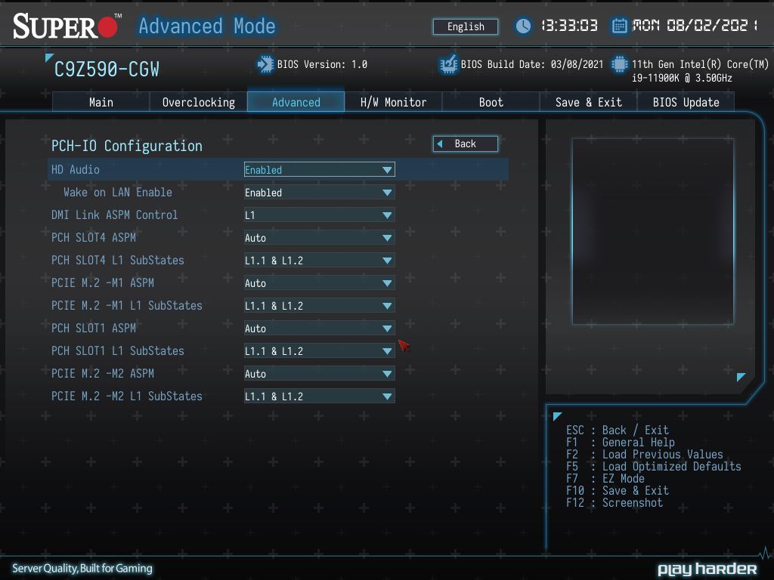Open the Save & Exit tab

tap(588, 102)
